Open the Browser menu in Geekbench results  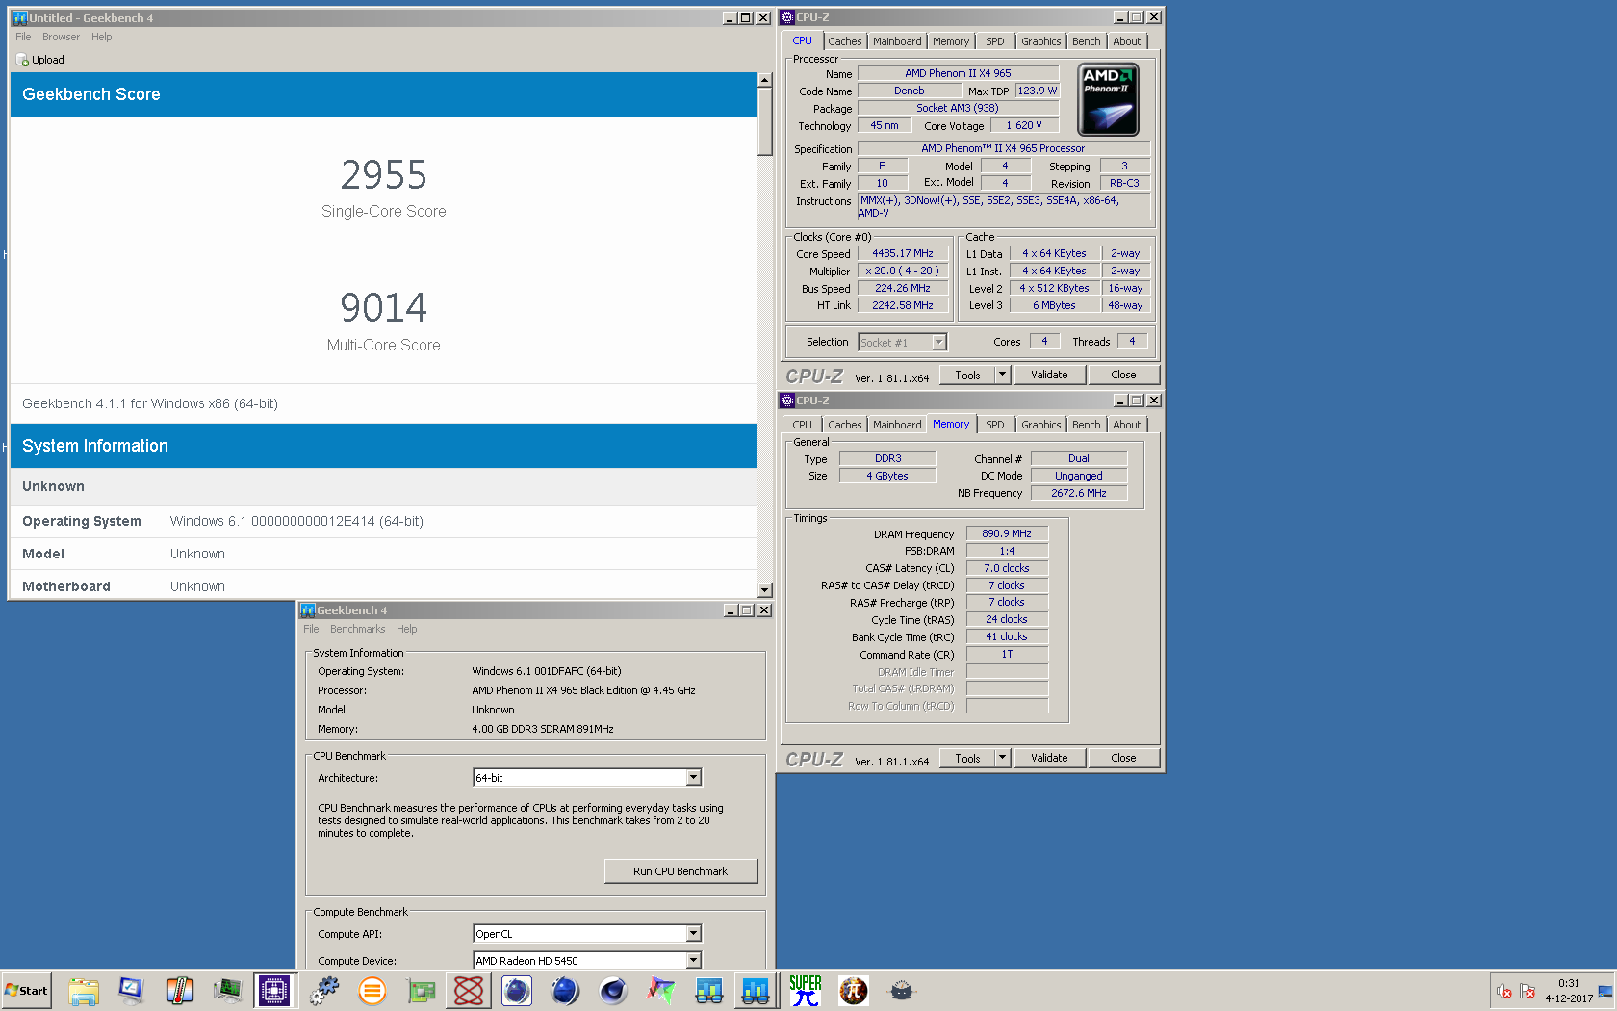click(x=61, y=37)
